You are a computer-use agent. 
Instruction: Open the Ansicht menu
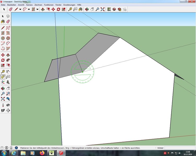pos(21,5)
